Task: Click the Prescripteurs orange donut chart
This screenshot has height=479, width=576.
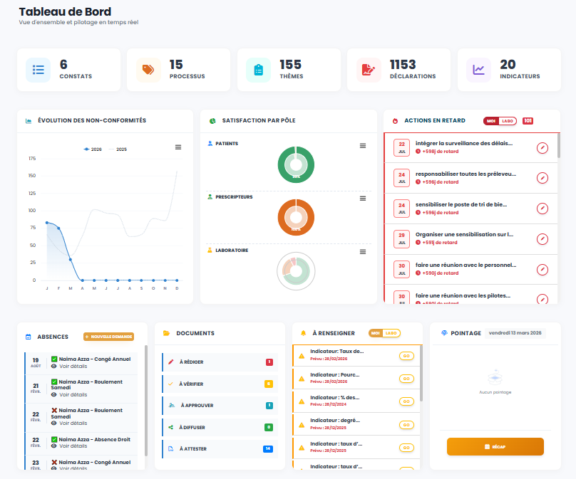Action: click(x=295, y=217)
